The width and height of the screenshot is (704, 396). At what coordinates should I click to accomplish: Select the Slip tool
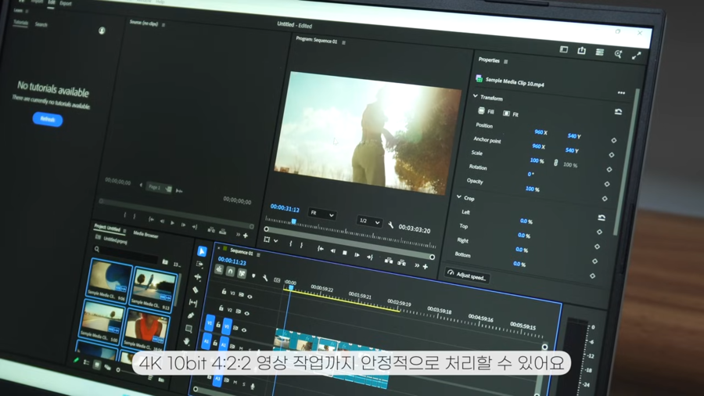[x=193, y=303]
